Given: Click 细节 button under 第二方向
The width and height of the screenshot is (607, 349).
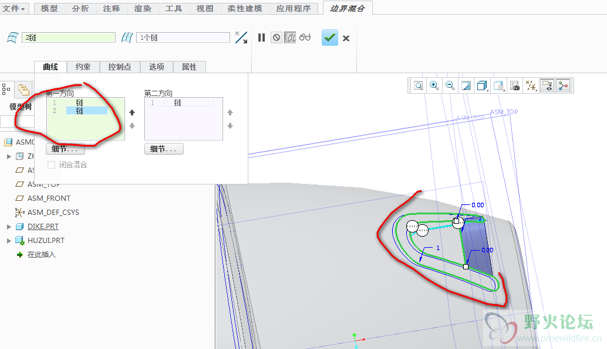Looking at the screenshot, I should click(x=164, y=149).
